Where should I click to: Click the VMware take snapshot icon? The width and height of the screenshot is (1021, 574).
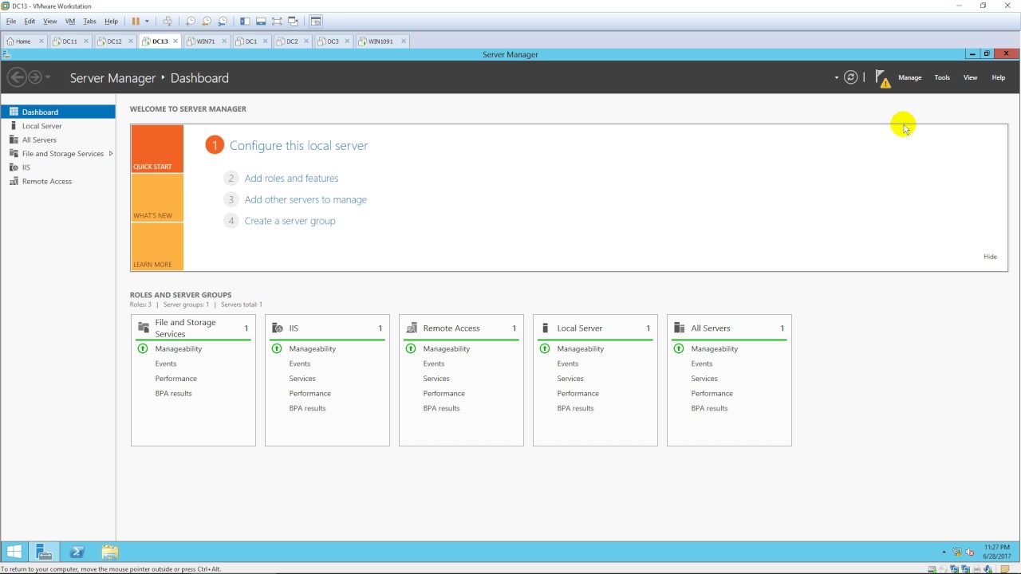(x=191, y=21)
